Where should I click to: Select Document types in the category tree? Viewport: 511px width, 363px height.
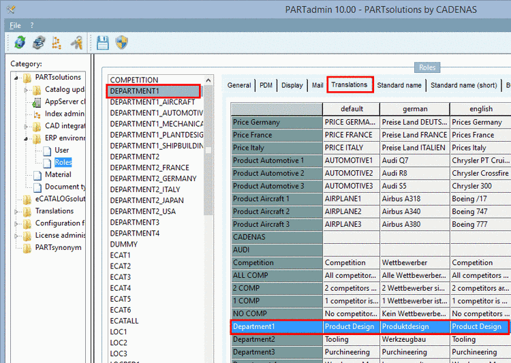(x=65, y=187)
